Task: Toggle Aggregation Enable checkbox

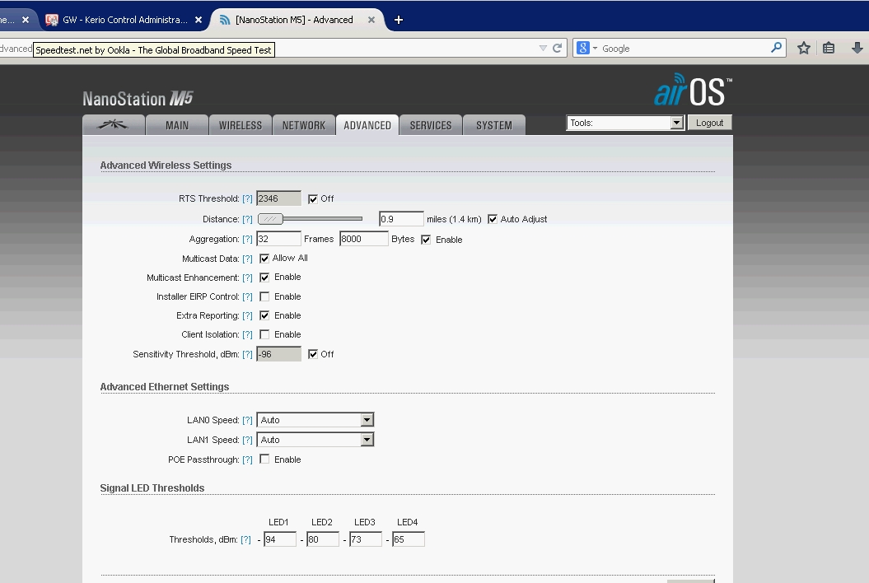Action: (x=426, y=240)
